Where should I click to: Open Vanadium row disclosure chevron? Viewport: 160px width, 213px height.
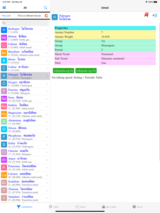point(47,198)
